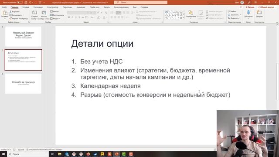This screenshot has height=157, width=279.
Task: Click the text highlight color button
Action: point(99,17)
